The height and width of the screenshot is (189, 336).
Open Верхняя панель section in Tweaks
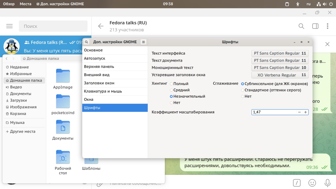115,67
